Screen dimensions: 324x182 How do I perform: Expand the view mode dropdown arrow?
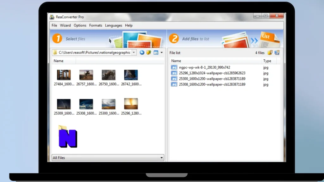tap(162, 53)
